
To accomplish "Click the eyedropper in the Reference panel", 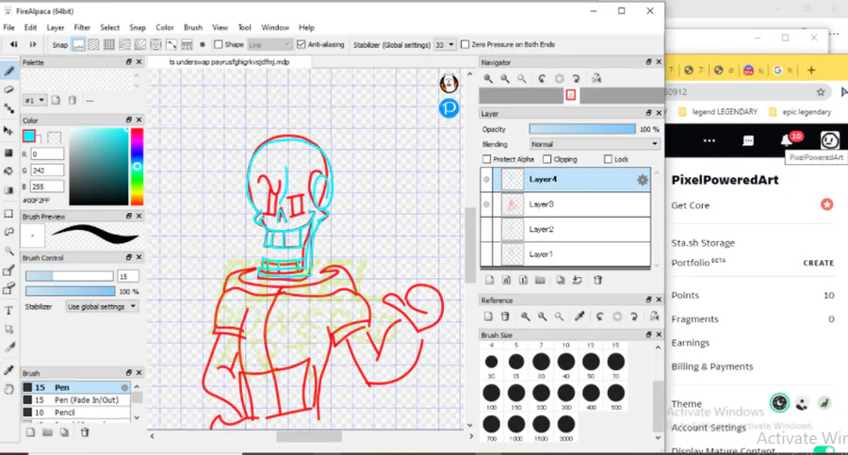I will (x=579, y=317).
